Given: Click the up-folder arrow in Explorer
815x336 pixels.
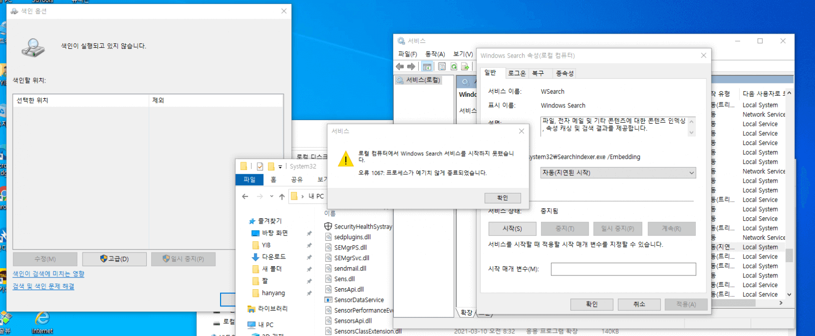Looking at the screenshot, I should (x=282, y=197).
